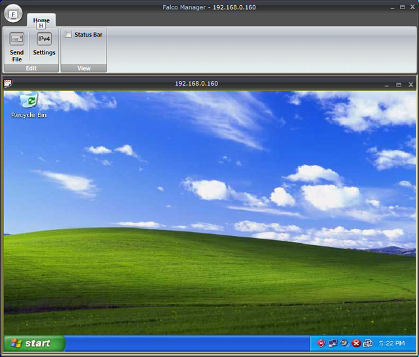Open the remote Windows XP start menu

point(34,343)
